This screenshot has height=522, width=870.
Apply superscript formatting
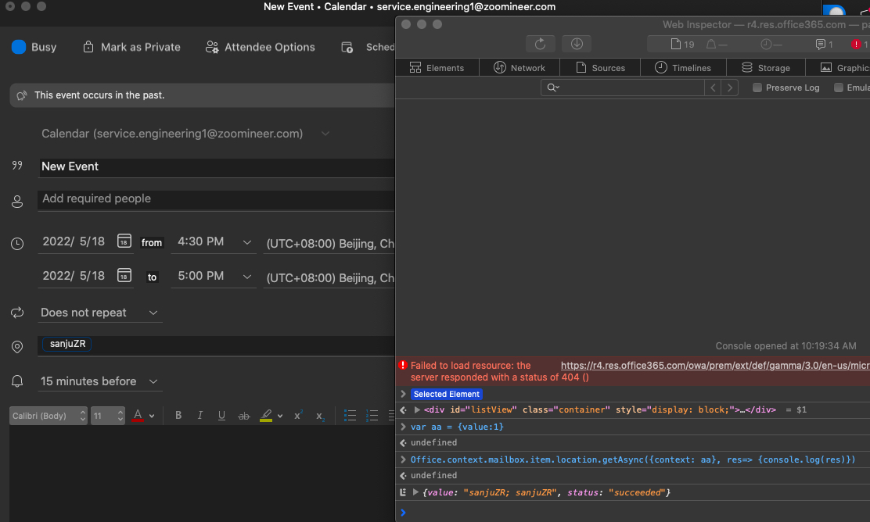[298, 415]
